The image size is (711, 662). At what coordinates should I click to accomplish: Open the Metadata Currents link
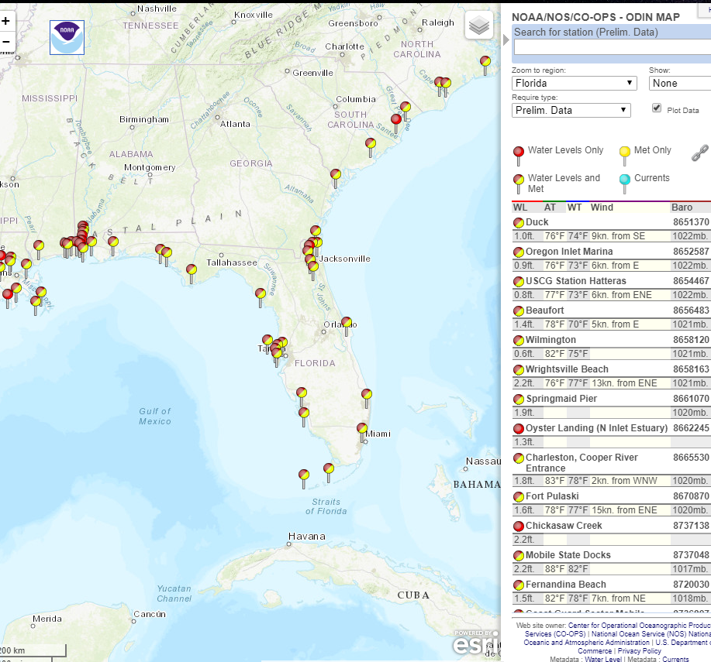tap(675, 659)
